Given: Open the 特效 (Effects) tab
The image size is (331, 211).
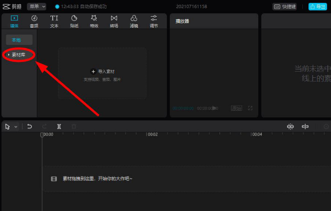Looking at the screenshot, I should tap(94, 21).
